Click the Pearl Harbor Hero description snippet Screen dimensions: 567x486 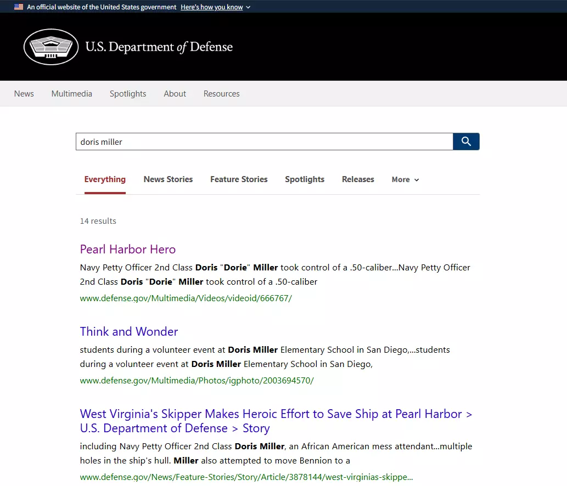[275, 275]
